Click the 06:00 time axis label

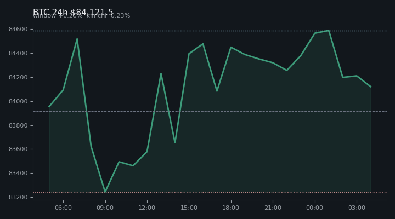(x=63, y=208)
